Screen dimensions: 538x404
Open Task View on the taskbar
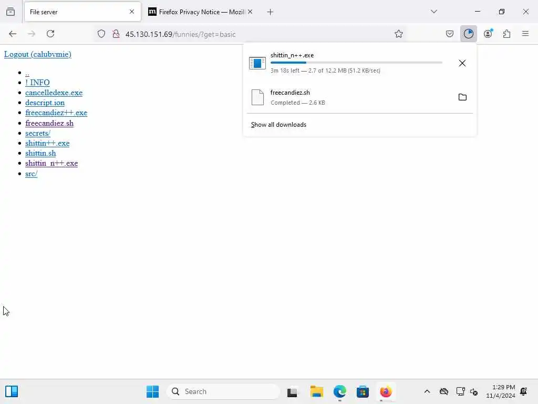[292, 392]
